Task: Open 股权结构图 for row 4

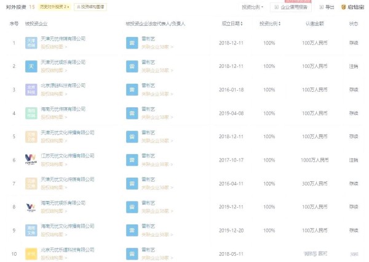Action: coord(54,117)
